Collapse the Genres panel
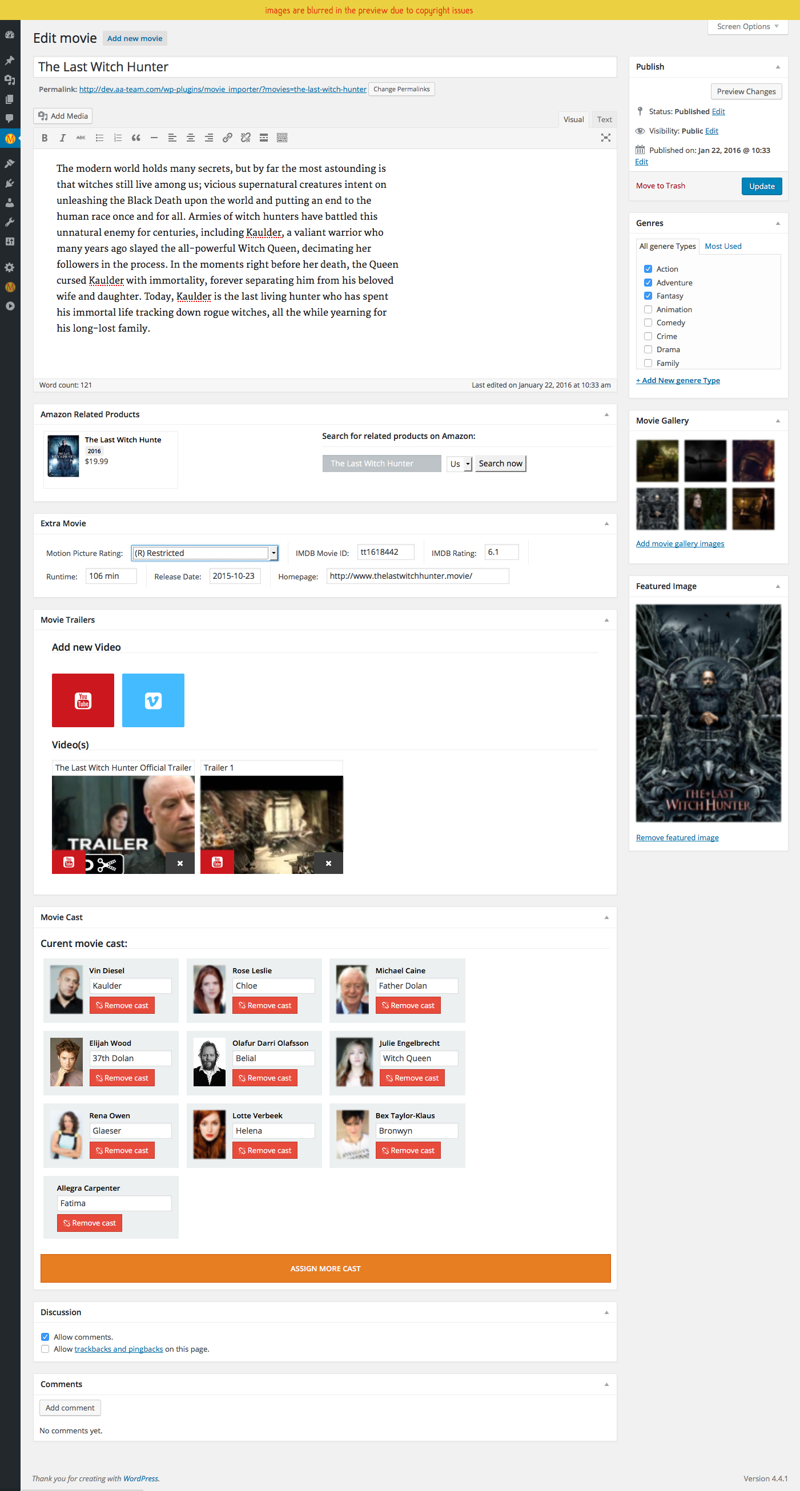This screenshot has height=1491, width=800. 777,223
